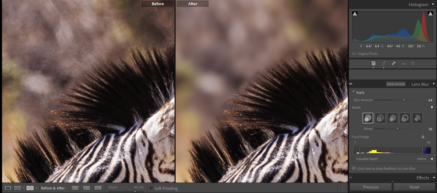The width and height of the screenshot is (437, 193).
Task: Click the subject focus person icon
Action: [x=423, y=137]
